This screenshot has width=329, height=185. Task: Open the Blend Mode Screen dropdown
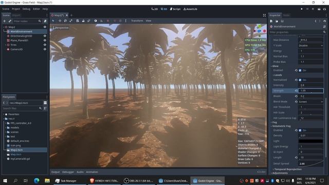point(310,102)
